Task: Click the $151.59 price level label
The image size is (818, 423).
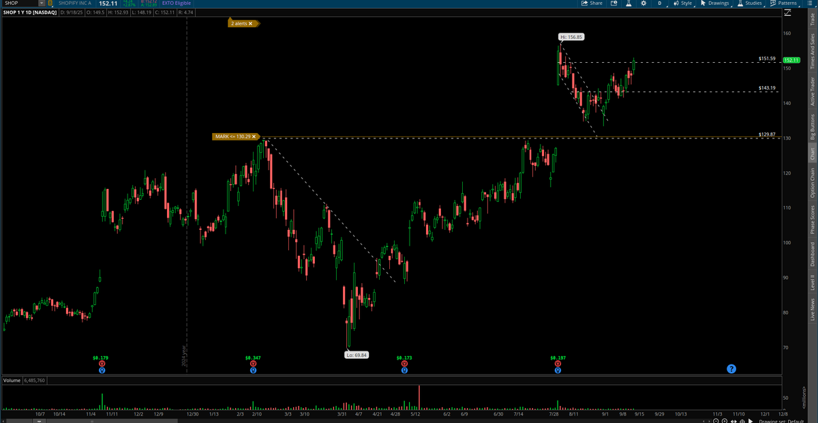Action: pyautogui.click(x=767, y=59)
